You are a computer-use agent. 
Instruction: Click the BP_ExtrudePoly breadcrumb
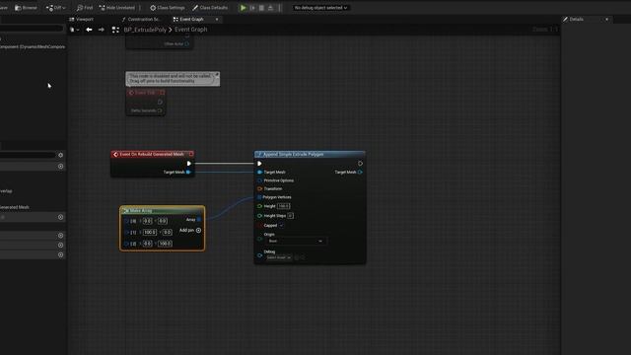pyautogui.click(x=145, y=30)
